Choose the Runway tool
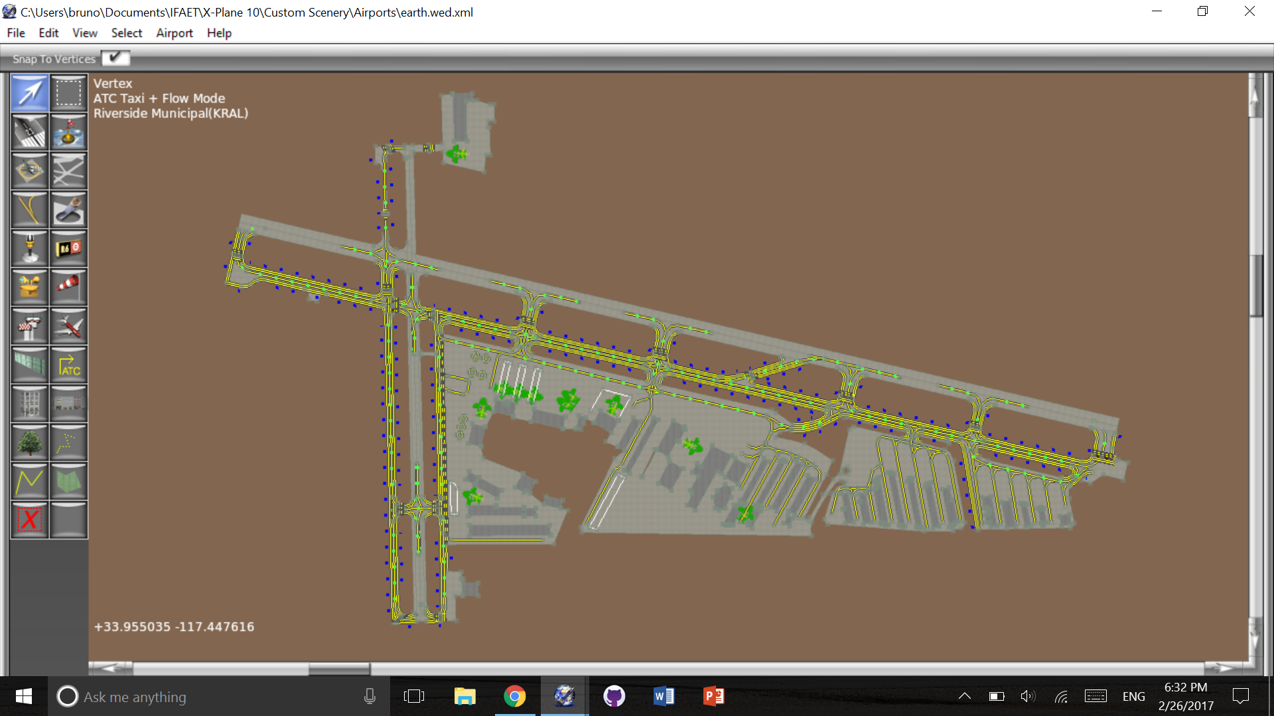This screenshot has width=1274, height=716. [x=30, y=131]
